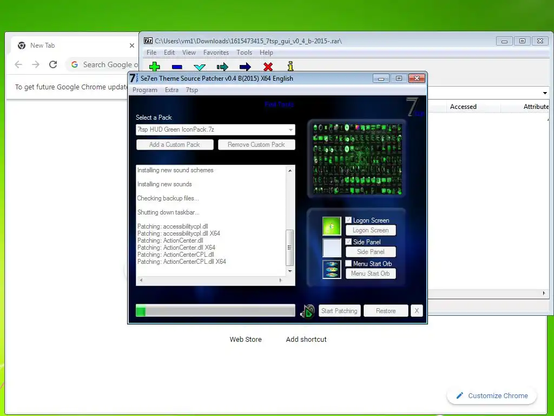554x416 pixels.
Task: Click the 'Checking backup files...' log line
Action: click(168, 198)
